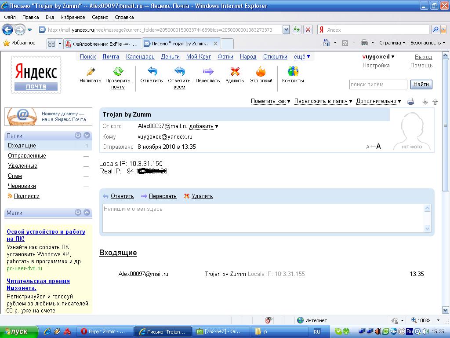Click the labels settings gear in Метки
The image size is (450, 338).
(78, 213)
